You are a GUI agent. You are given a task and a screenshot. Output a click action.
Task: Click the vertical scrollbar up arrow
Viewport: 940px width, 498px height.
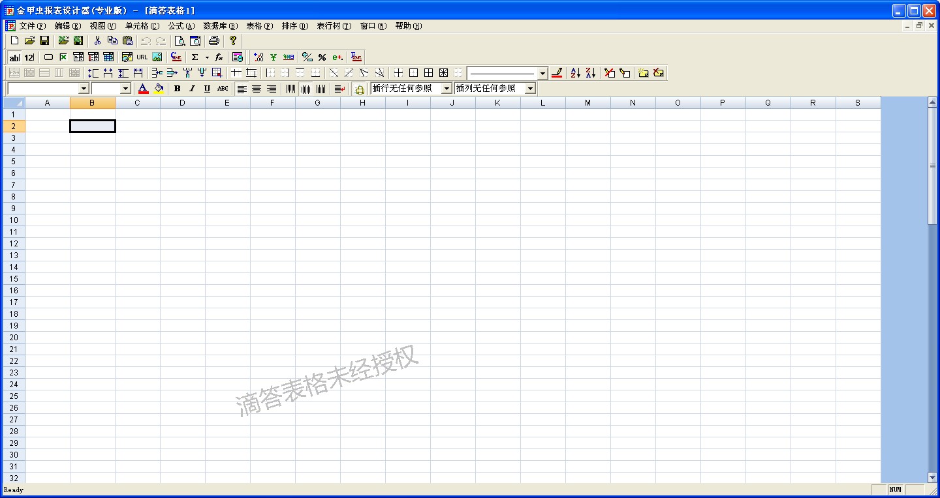(x=932, y=102)
